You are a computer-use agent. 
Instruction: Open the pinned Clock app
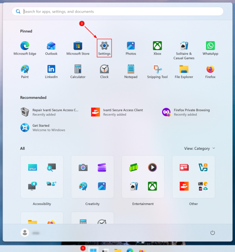(104, 72)
